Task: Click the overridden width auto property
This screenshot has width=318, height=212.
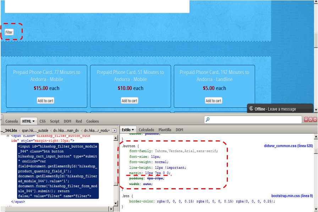Action: tap(141, 184)
